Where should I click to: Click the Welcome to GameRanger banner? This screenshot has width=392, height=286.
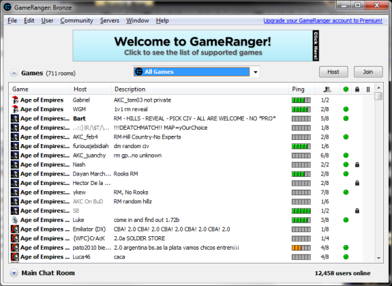[196, 46]
